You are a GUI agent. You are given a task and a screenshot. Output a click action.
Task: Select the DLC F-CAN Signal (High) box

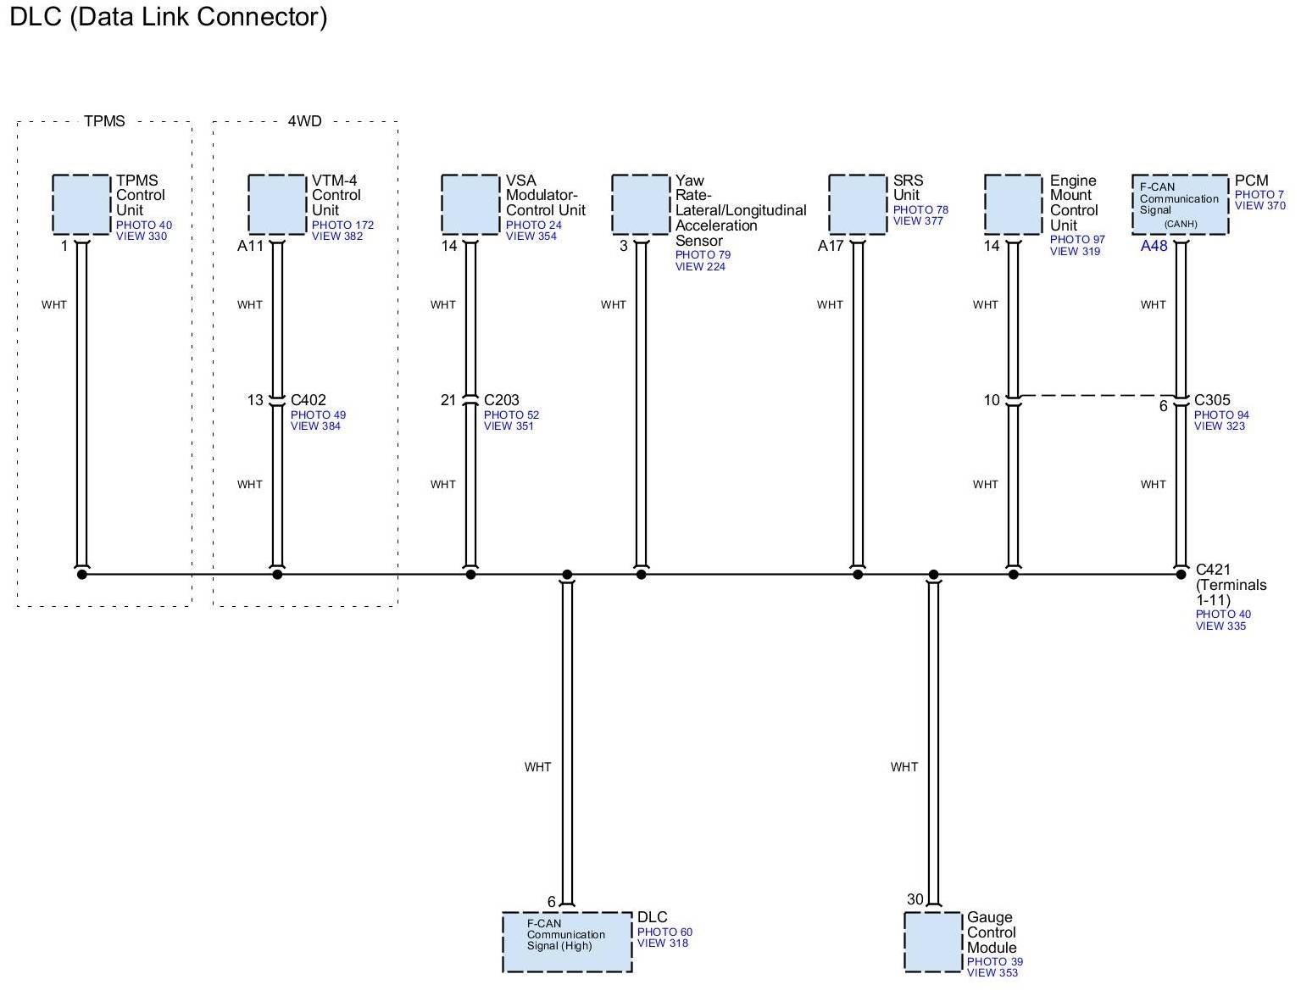pos(567,942)
